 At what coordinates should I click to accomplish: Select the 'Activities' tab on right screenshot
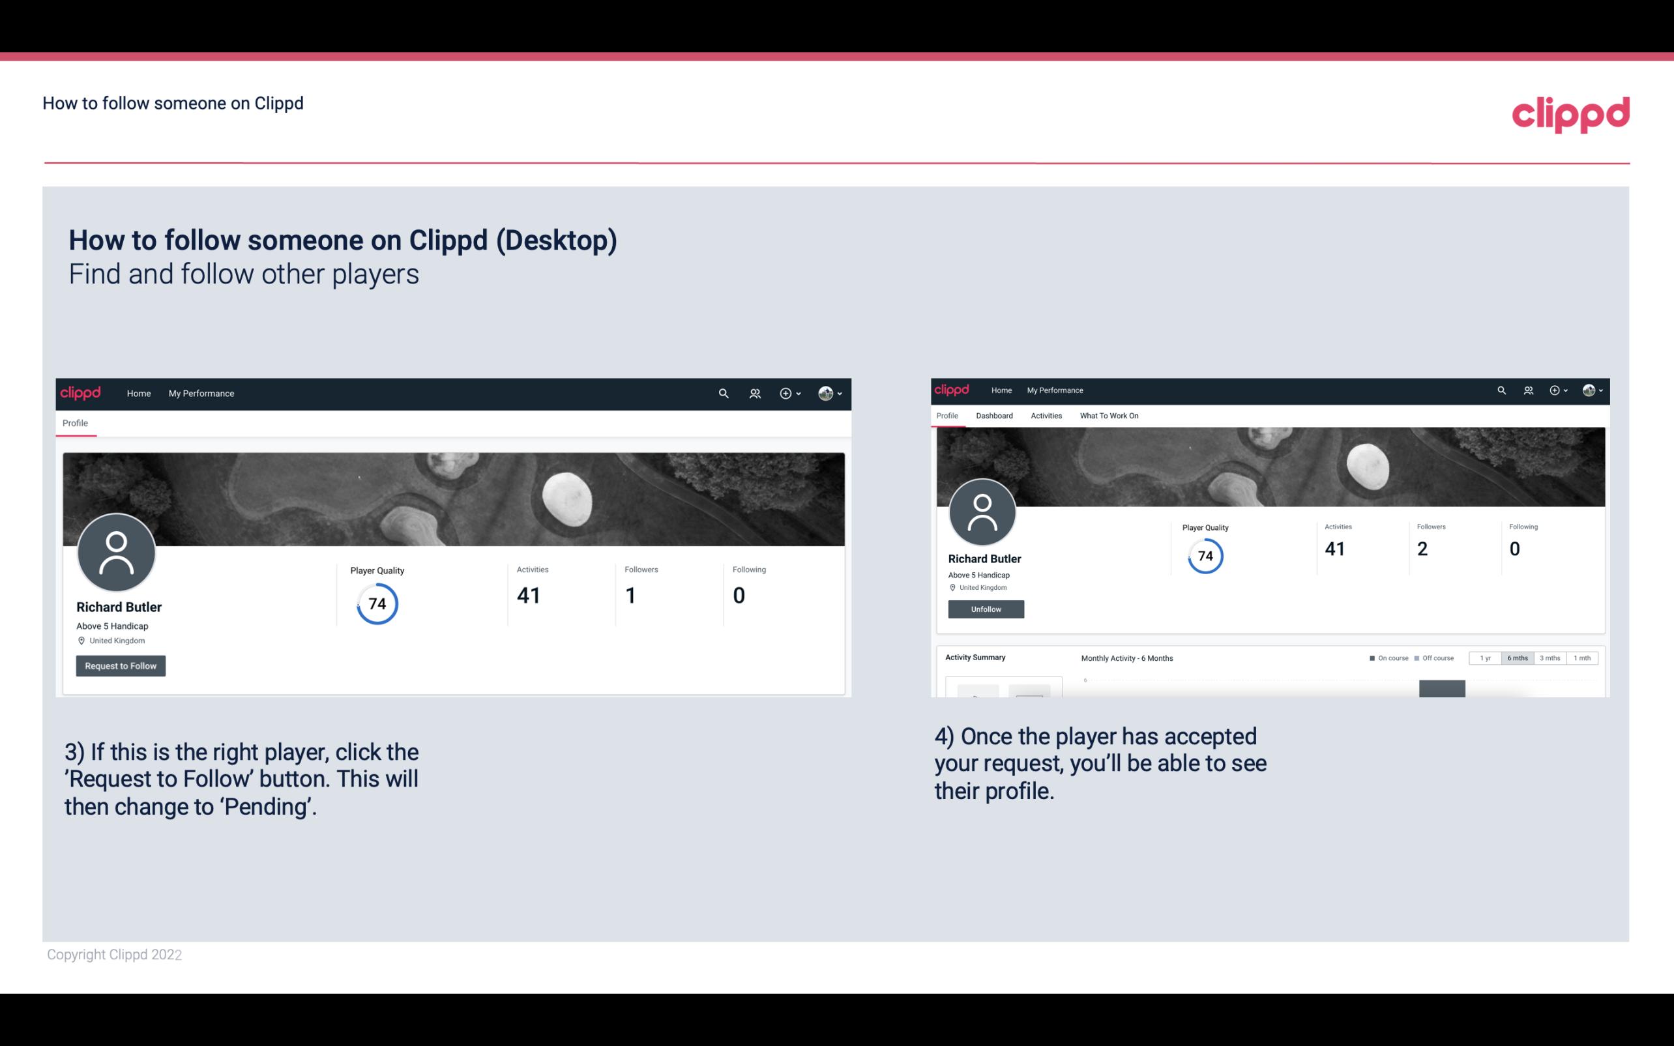coord(1044,414)
